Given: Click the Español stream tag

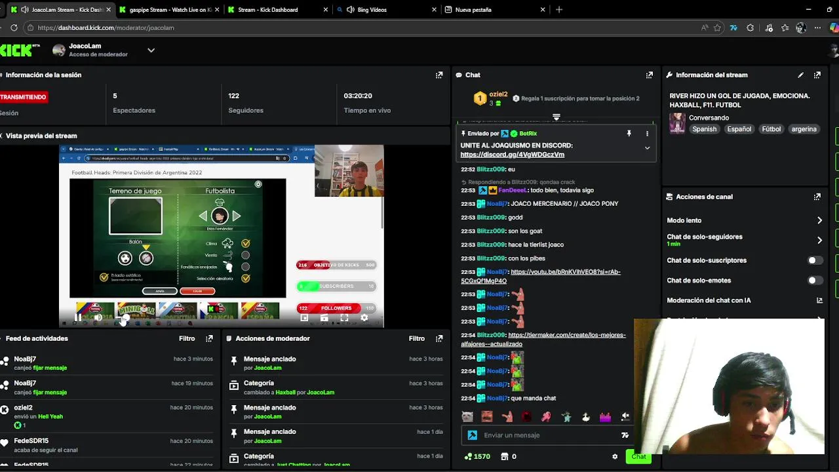Looking at the screenshot, I should 739,129.
